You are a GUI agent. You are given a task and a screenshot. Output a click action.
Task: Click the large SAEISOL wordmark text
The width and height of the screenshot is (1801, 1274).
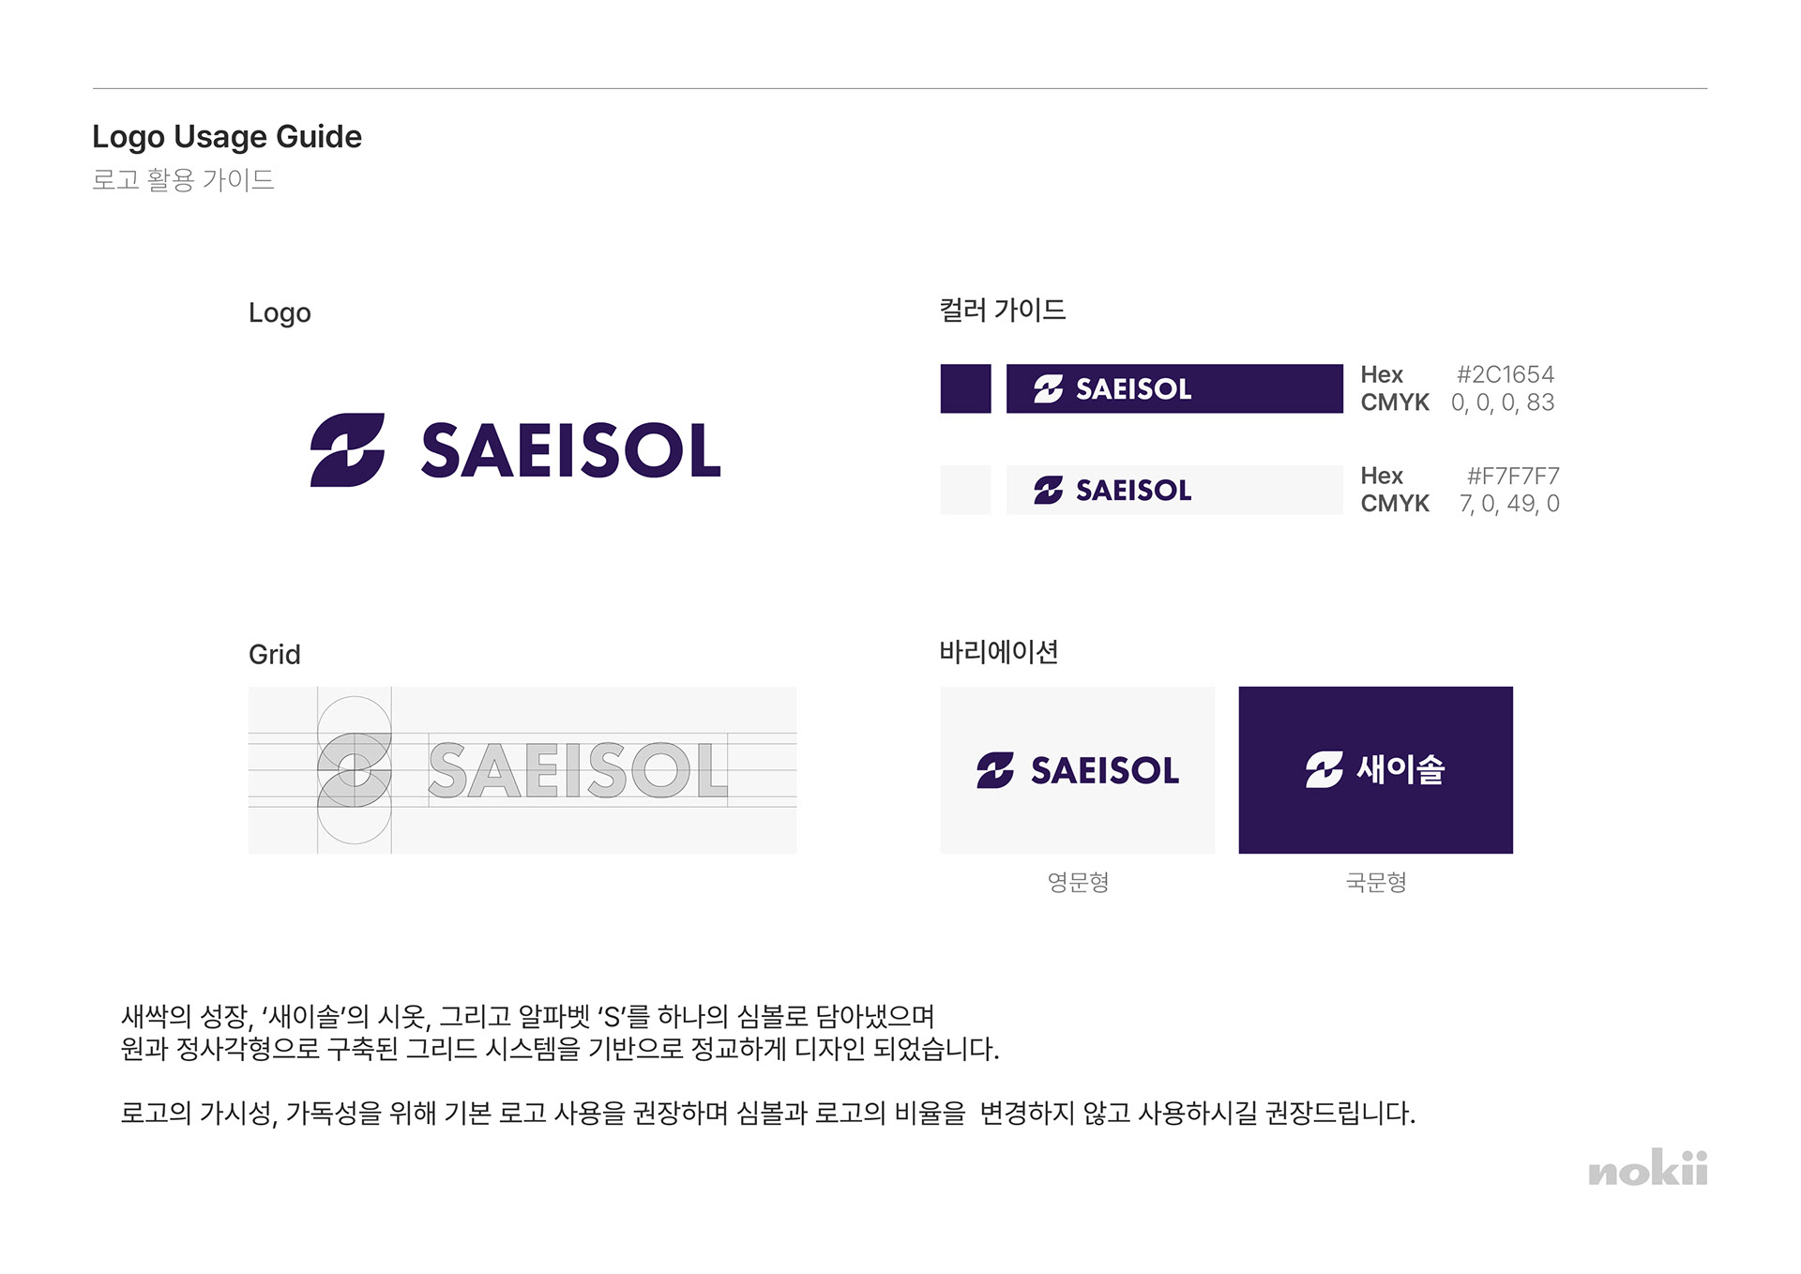571,450
